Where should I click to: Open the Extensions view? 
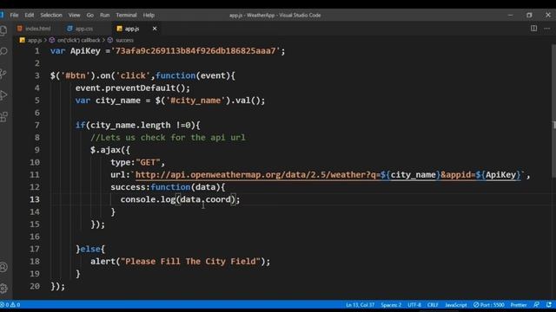3,116
